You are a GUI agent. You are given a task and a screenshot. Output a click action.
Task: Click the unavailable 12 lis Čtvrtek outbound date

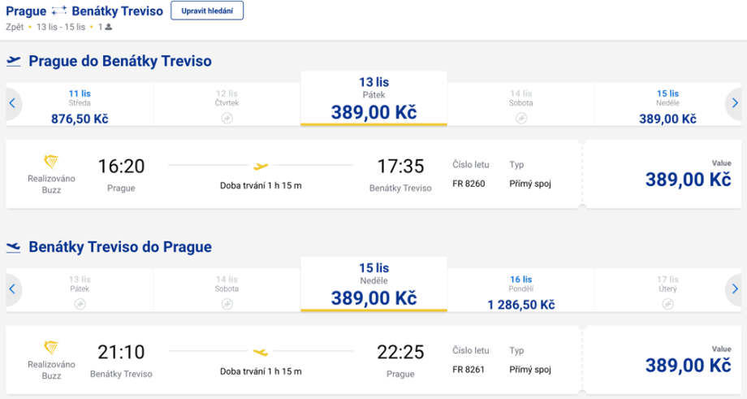[227, 106]
